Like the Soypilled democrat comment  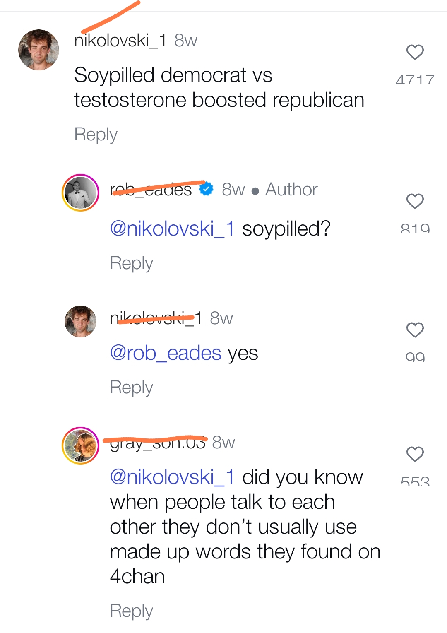click(415, 52)
